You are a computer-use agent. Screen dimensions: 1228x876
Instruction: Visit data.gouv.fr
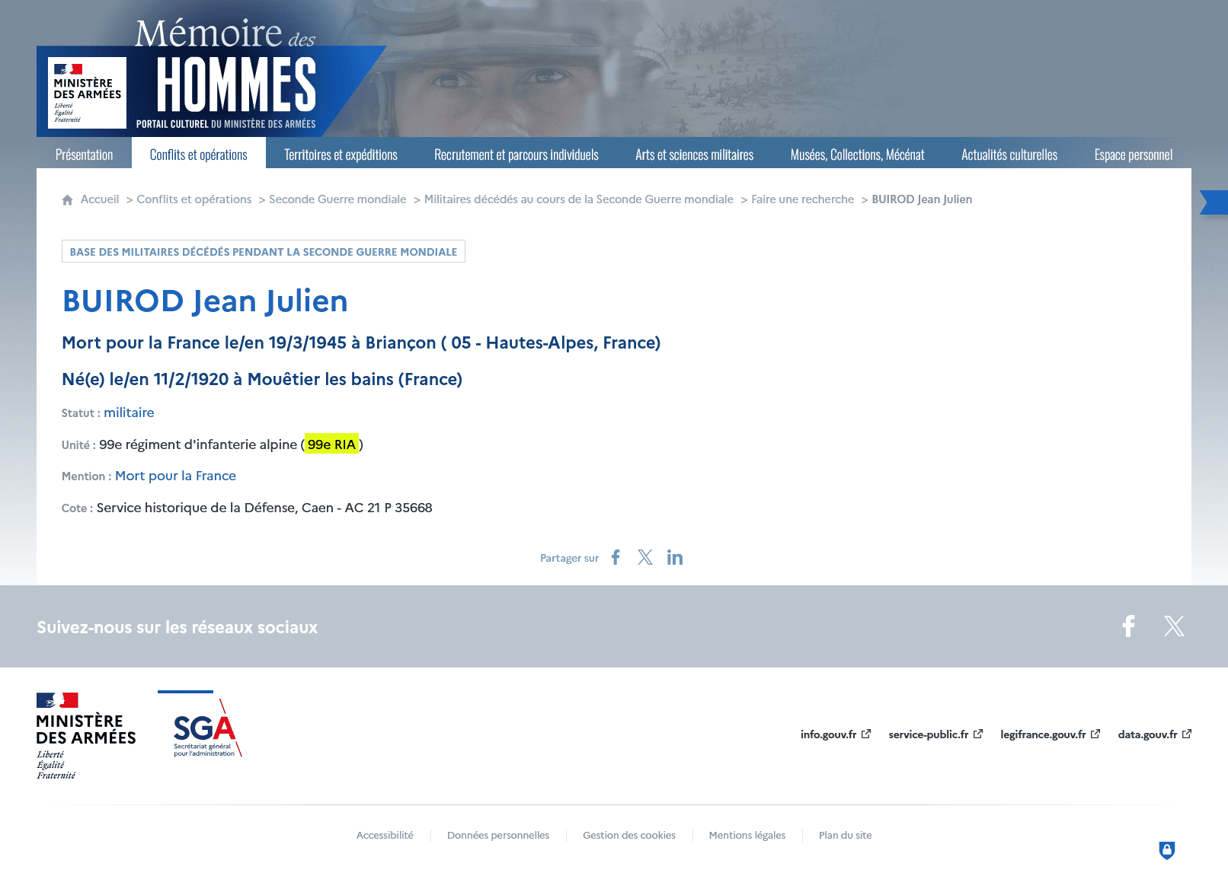click(1154, 734)
